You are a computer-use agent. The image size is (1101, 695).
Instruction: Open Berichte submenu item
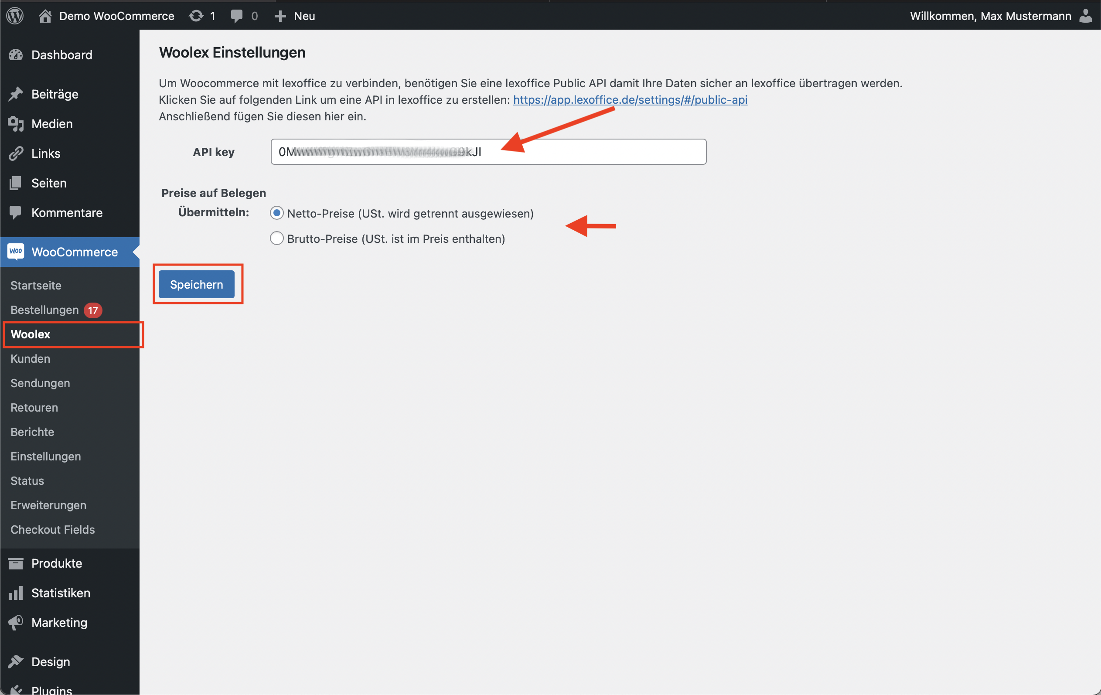coord(32,432)
